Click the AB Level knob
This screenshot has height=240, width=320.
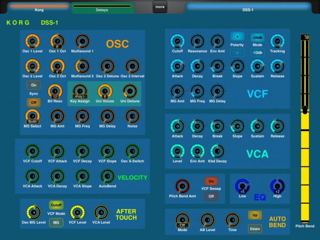pyautogui.click(x=207, y=220)
